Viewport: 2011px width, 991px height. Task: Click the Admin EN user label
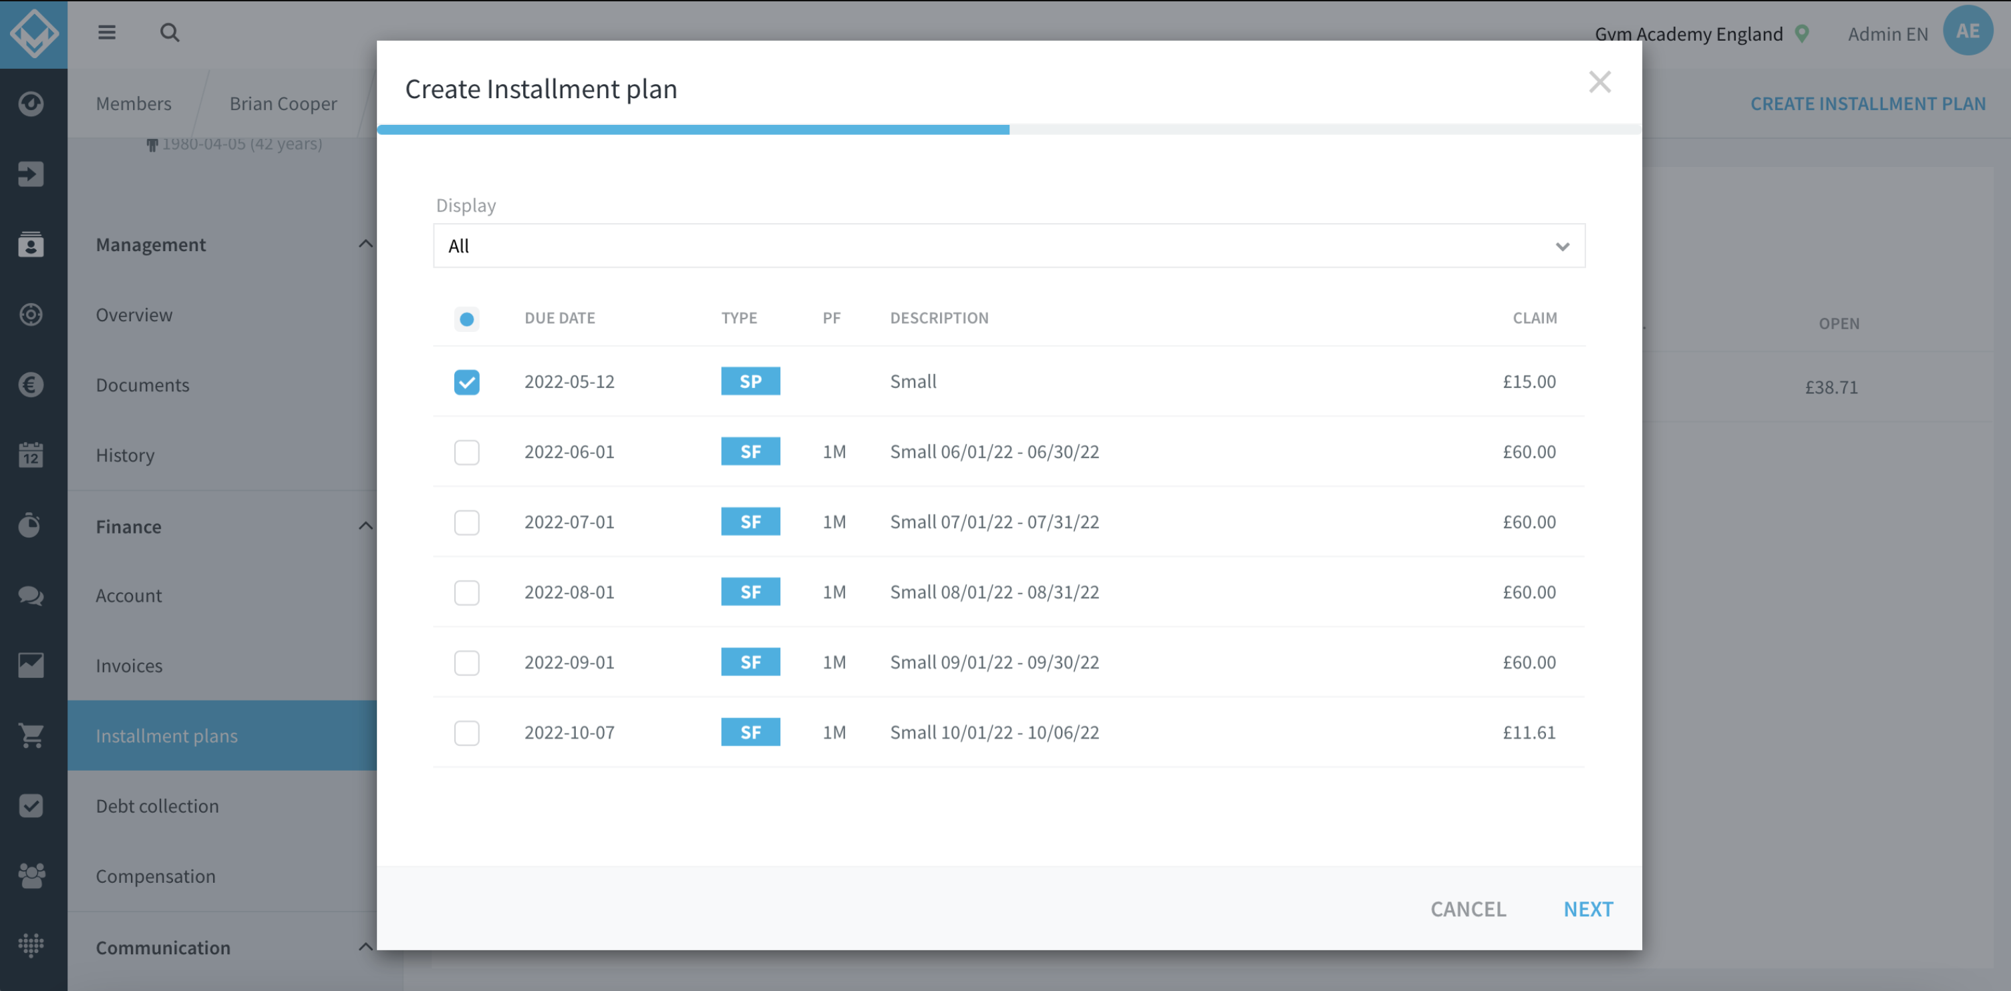coord(1887,33)
